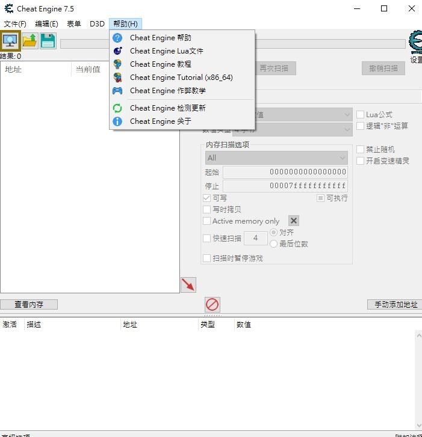Toggle the 快速扫描 checkbox
The width and height of the screenshot is (422, 437).
coord(207,238)
